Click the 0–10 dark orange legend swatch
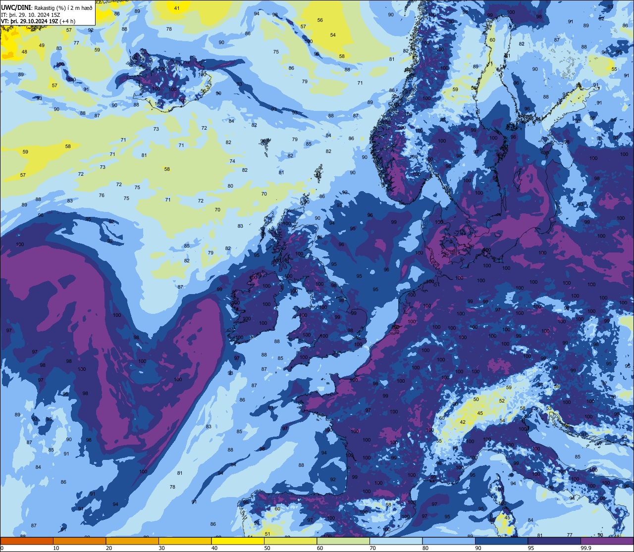Viewport: 634px width, 552px height. (27, 541)
